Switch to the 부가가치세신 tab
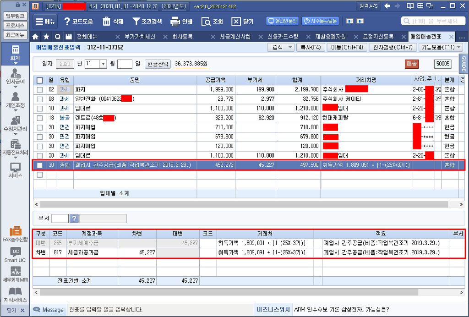The width and height of the screenshot is (469, 317). click(x=140, y=37)
